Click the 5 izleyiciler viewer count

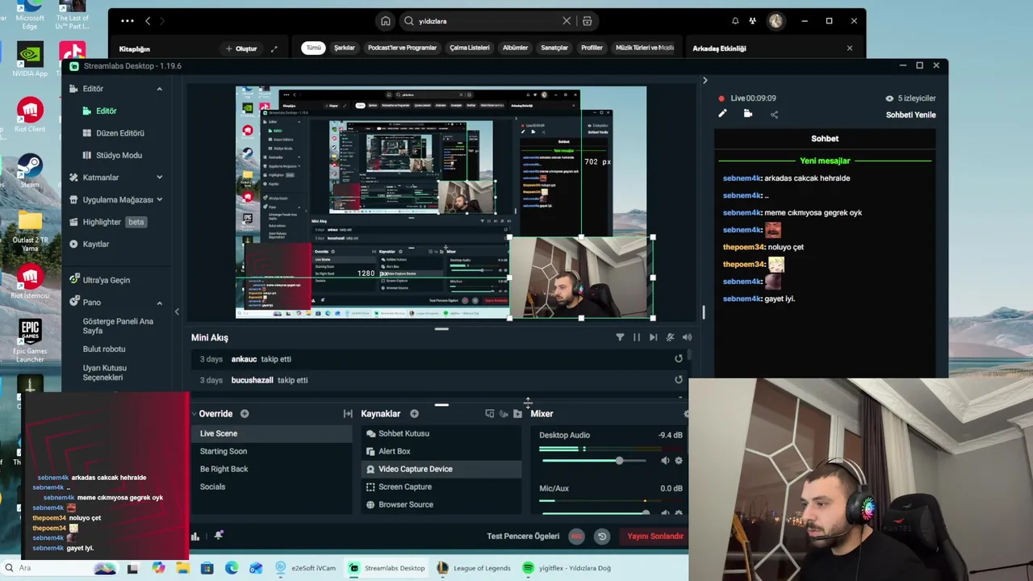click(911, 98)
